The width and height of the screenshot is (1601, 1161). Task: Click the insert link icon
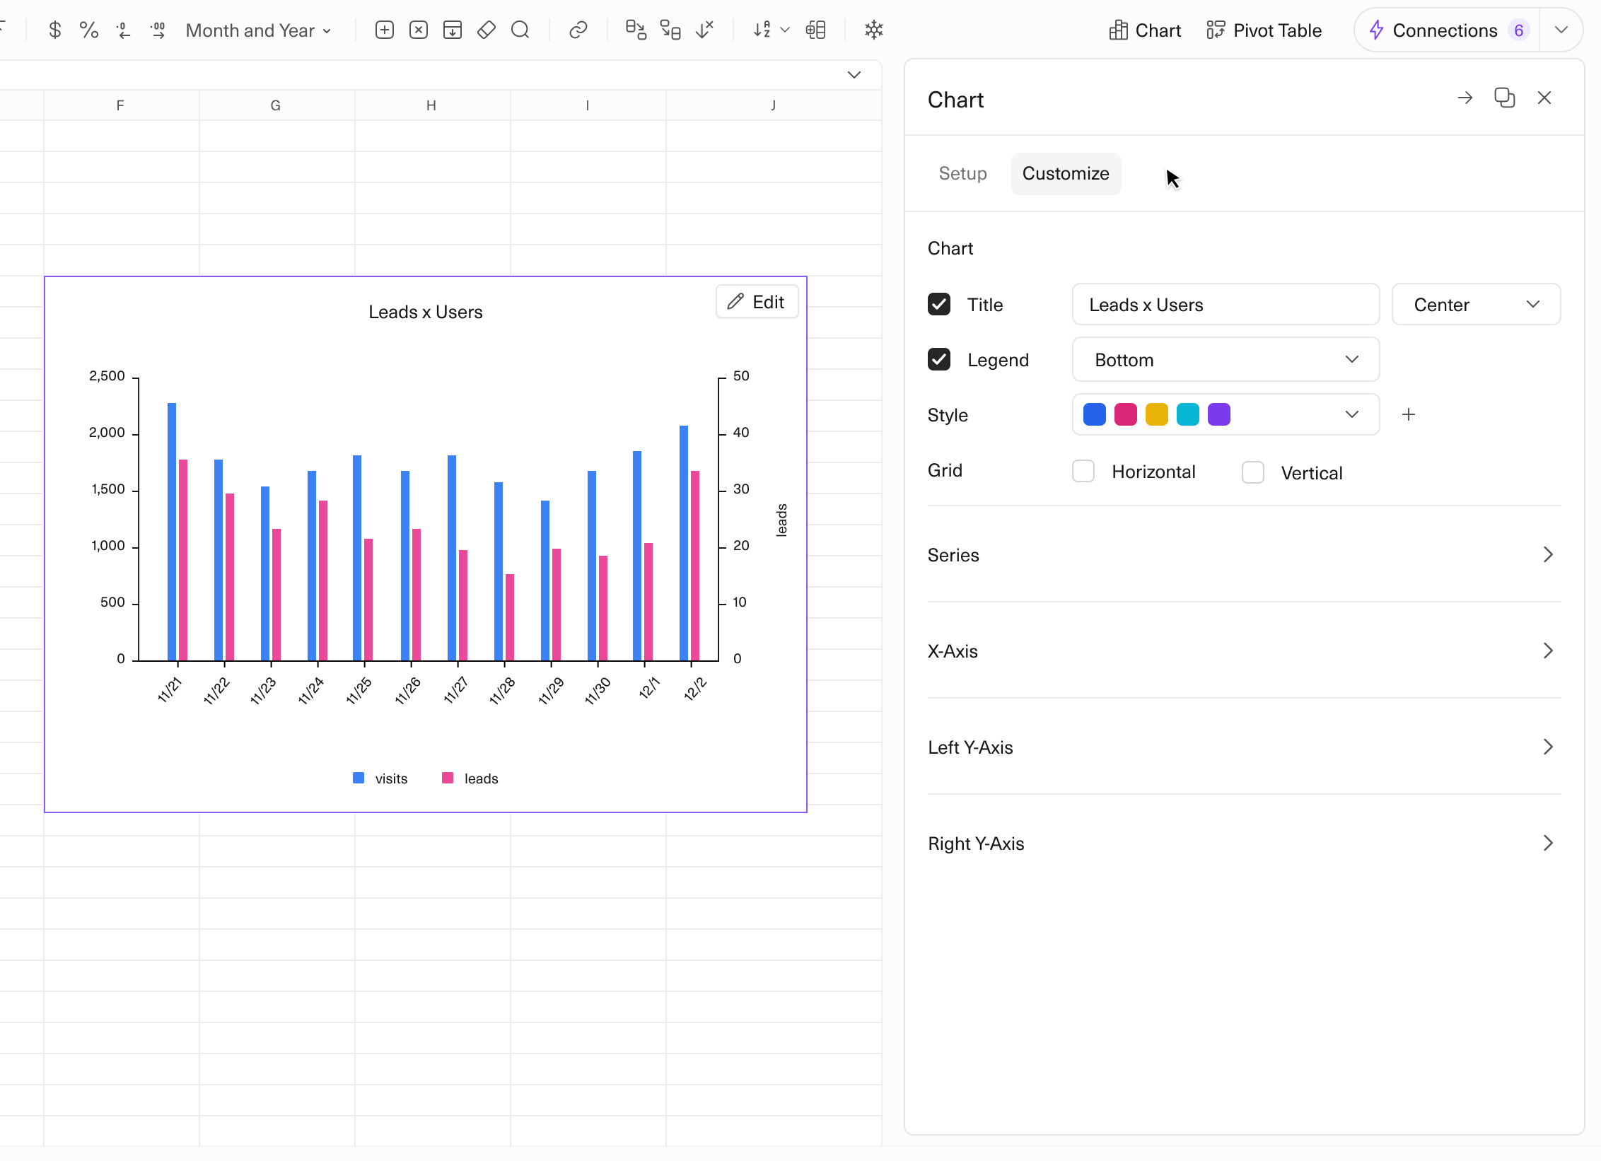pos(578,30)
